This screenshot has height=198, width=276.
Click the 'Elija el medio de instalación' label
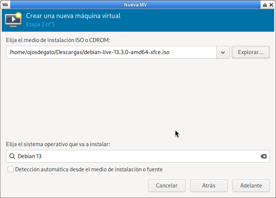58,40
